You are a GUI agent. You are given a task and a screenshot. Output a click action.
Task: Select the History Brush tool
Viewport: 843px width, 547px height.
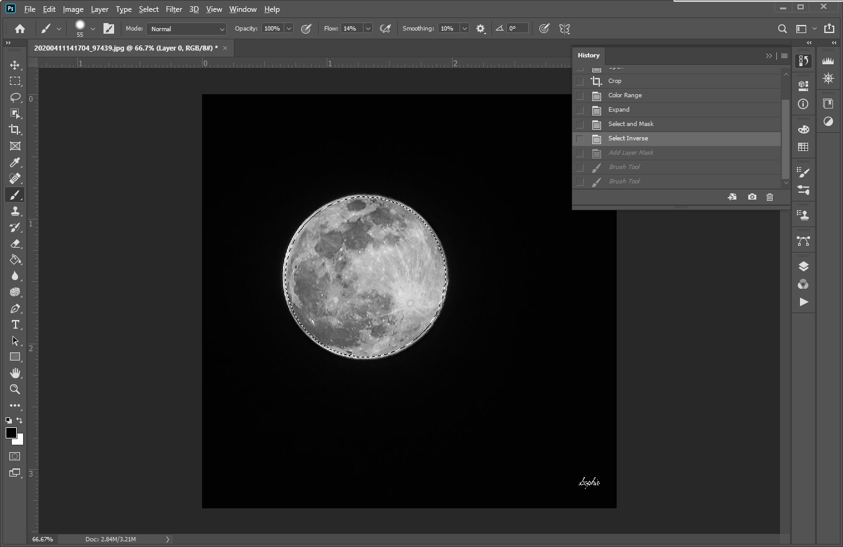(15, 227)
